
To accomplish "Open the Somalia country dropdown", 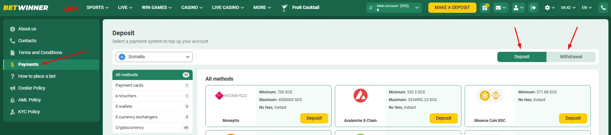I will (x=154, y=57).
